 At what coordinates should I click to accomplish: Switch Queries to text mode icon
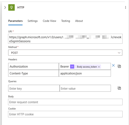pyautogui.click(x=119, y=88)
